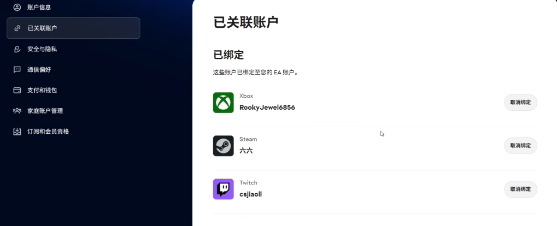Click the 订阅和会员资格 sidebar icon

pos(17,132)
